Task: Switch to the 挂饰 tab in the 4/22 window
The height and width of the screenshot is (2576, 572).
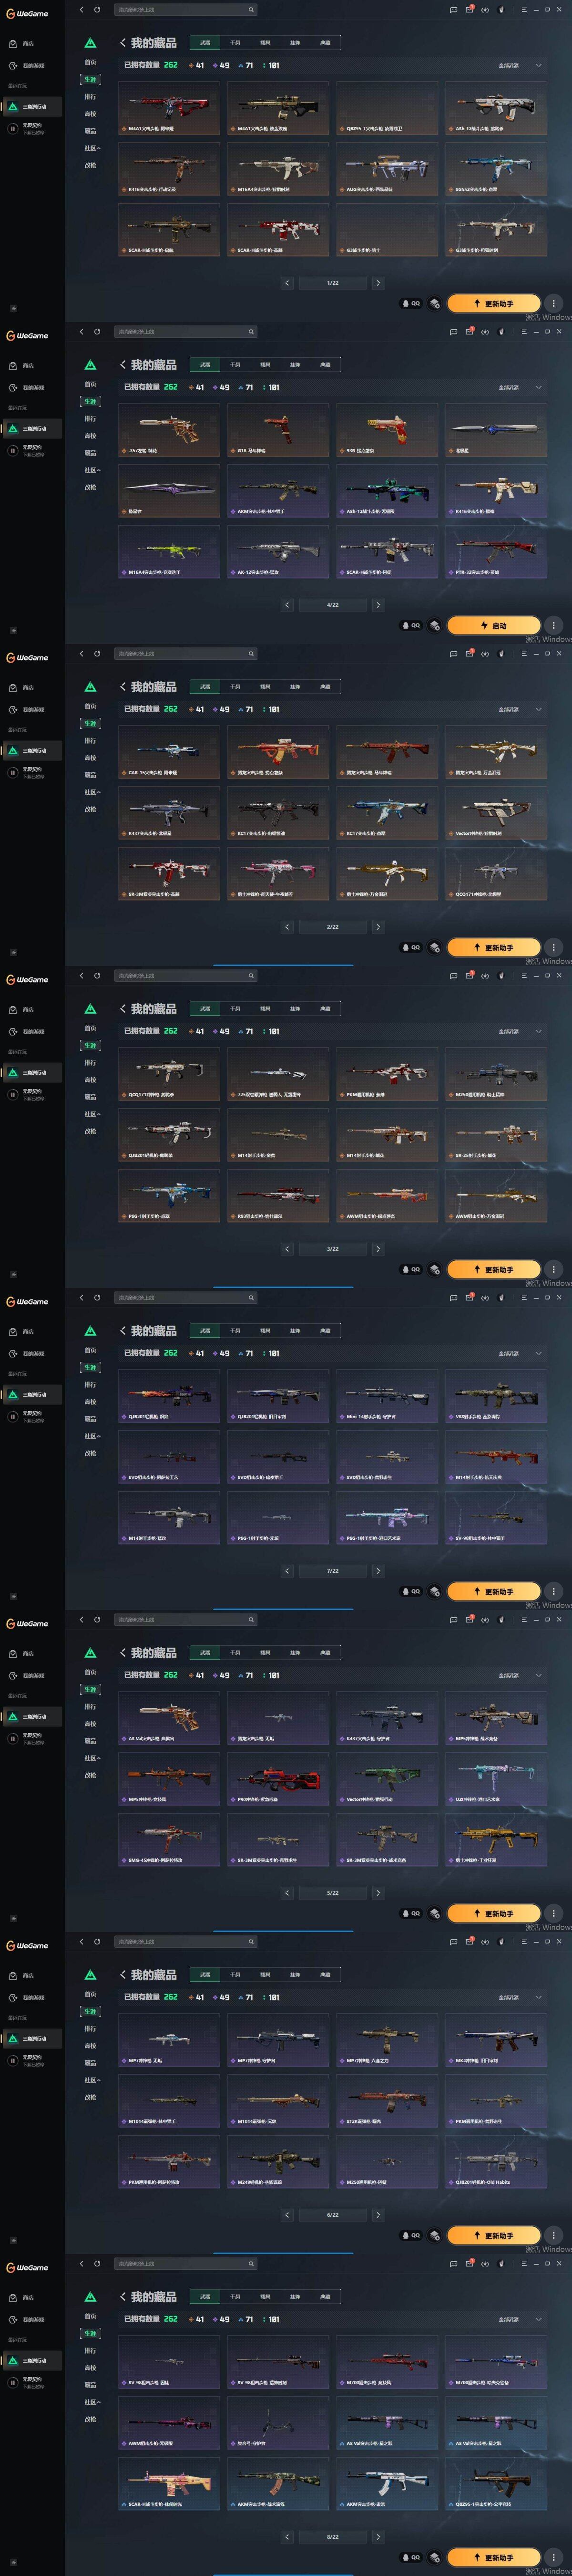Action: click(295, 365)
